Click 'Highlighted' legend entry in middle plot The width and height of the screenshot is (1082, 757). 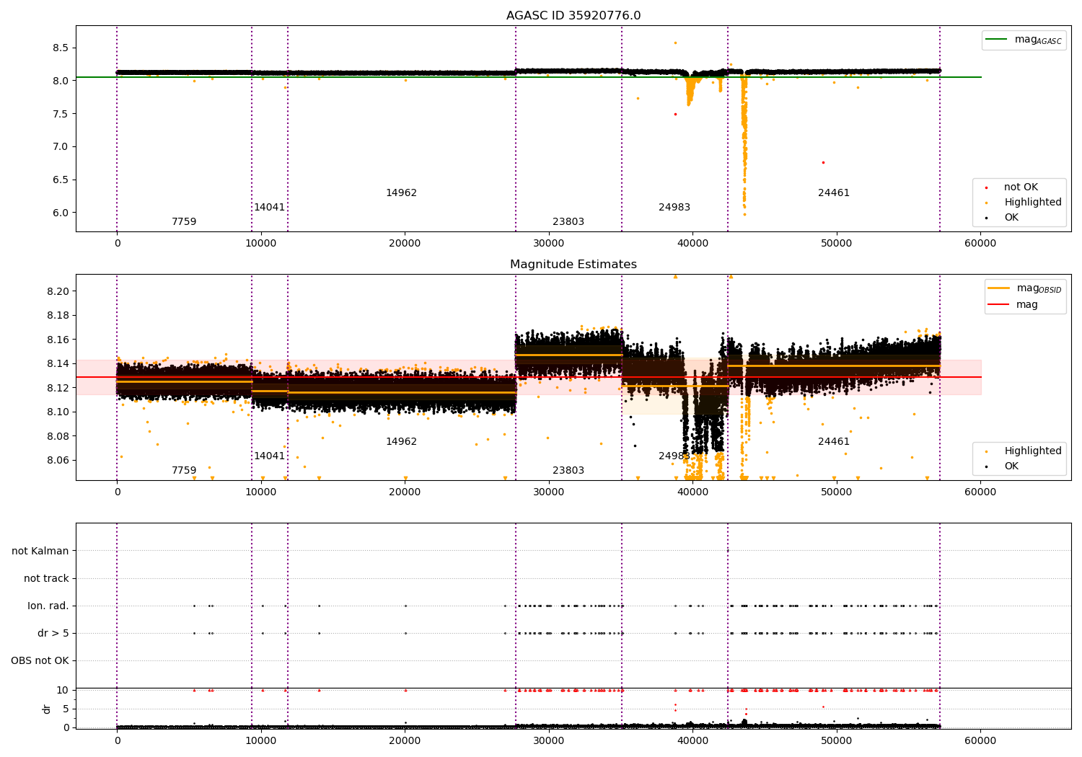[1022, 451]
